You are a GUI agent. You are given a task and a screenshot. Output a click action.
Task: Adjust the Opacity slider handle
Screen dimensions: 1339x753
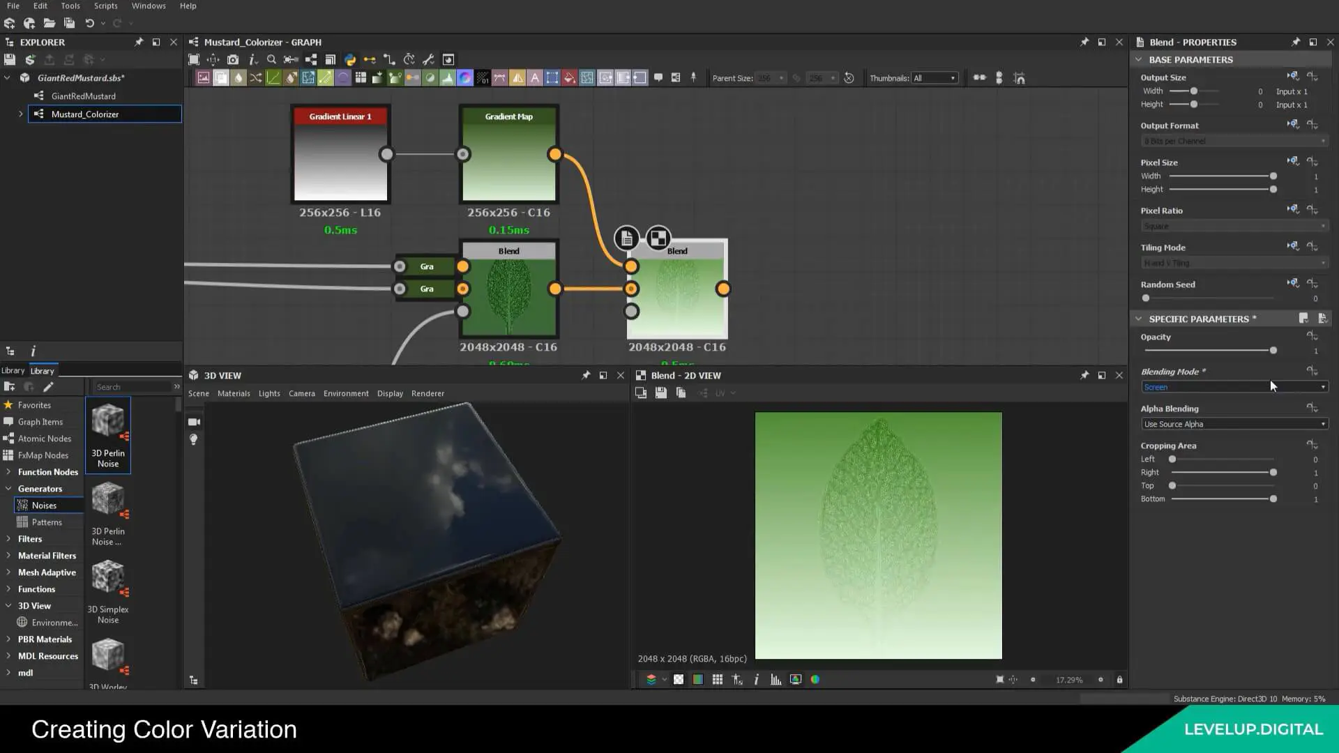point(1273,351)
